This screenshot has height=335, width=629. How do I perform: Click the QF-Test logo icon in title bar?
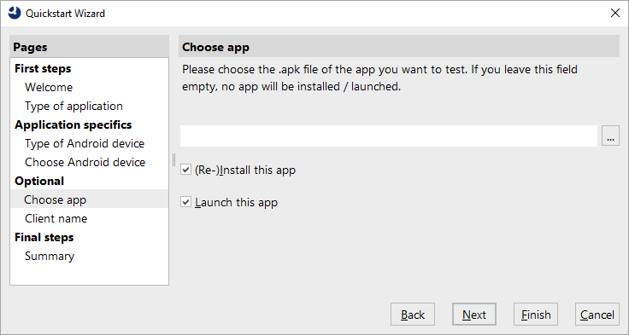click(14, 13)
